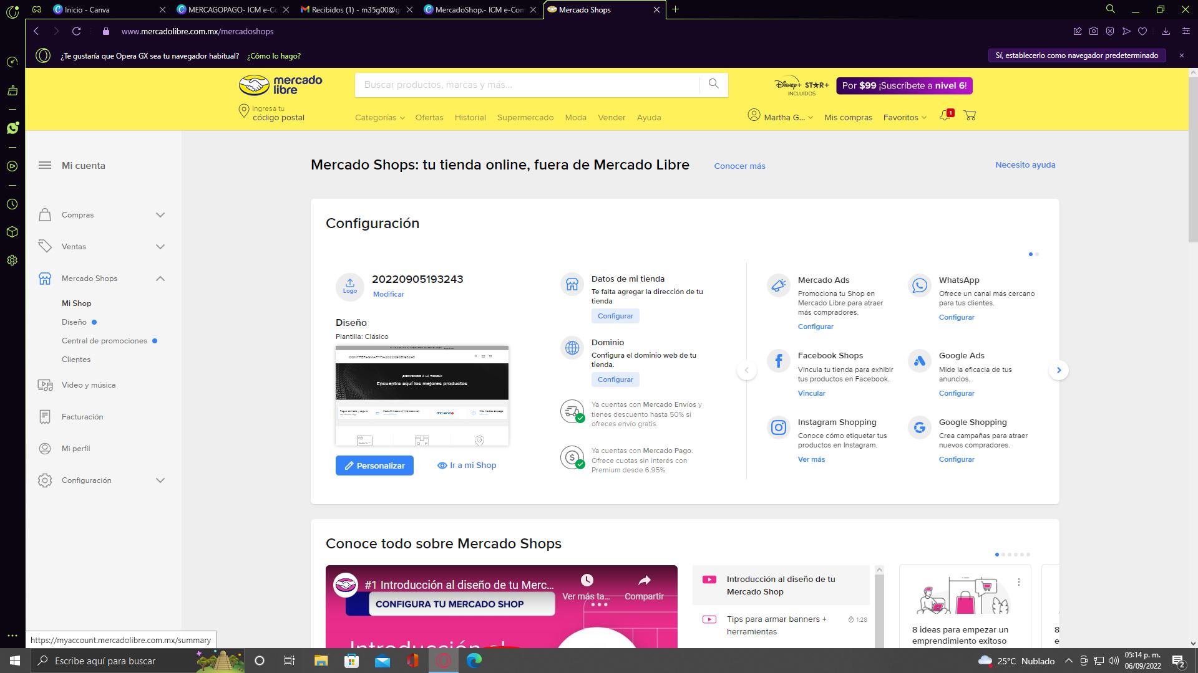Click the logo upload icon

click(x=350, y=286)
